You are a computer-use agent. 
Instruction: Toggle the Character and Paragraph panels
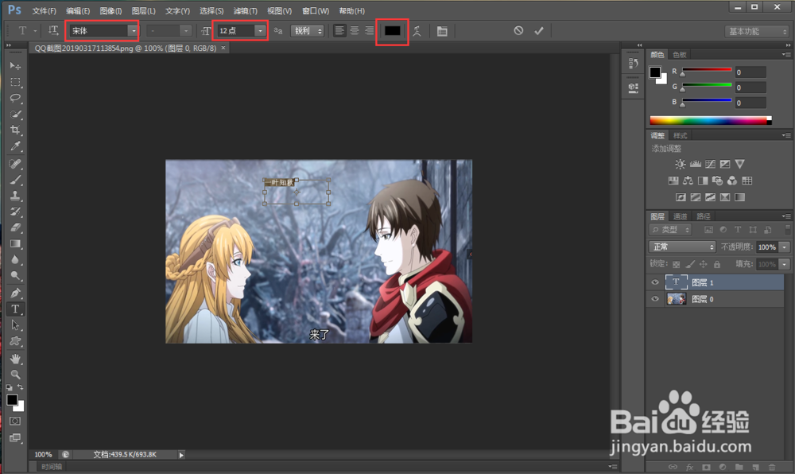click(x=442, y=31)
